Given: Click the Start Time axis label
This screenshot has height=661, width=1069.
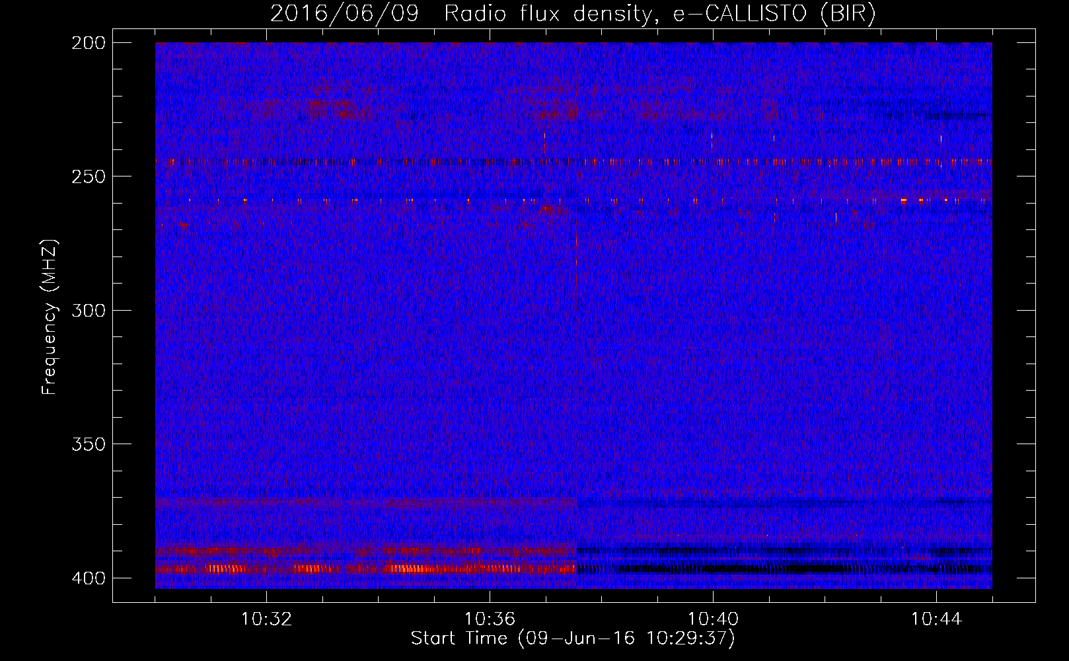Looking at the screenshot, I should (573, 639).
